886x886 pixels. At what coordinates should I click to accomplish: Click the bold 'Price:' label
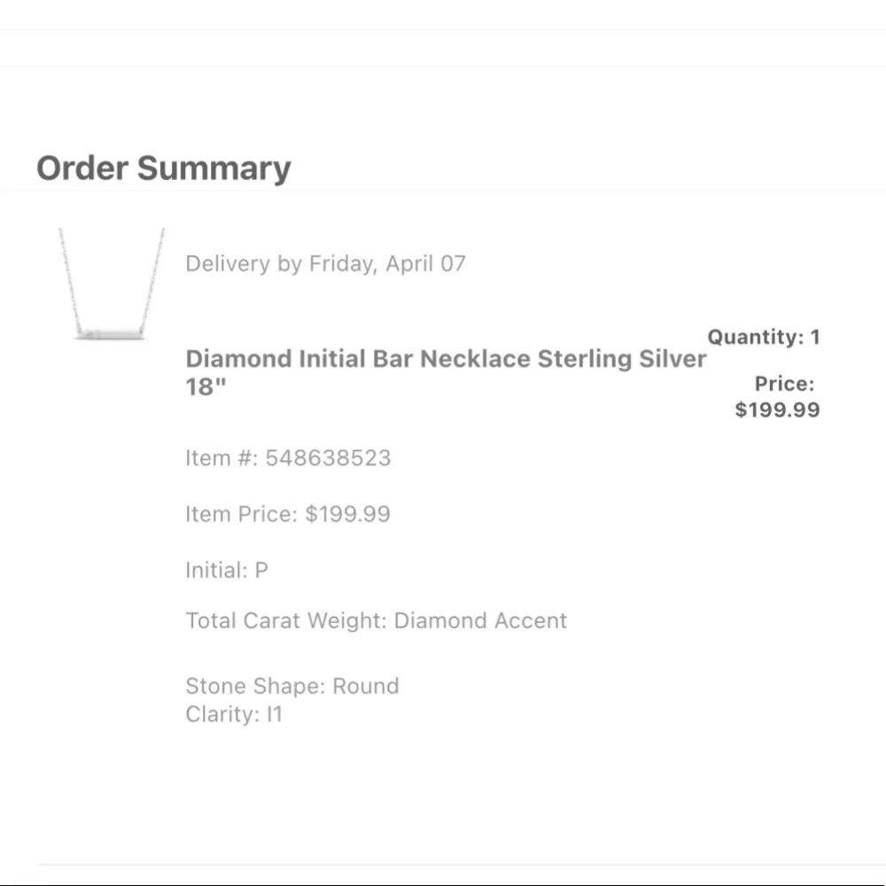pyautogui.click(x=784, y=385)
